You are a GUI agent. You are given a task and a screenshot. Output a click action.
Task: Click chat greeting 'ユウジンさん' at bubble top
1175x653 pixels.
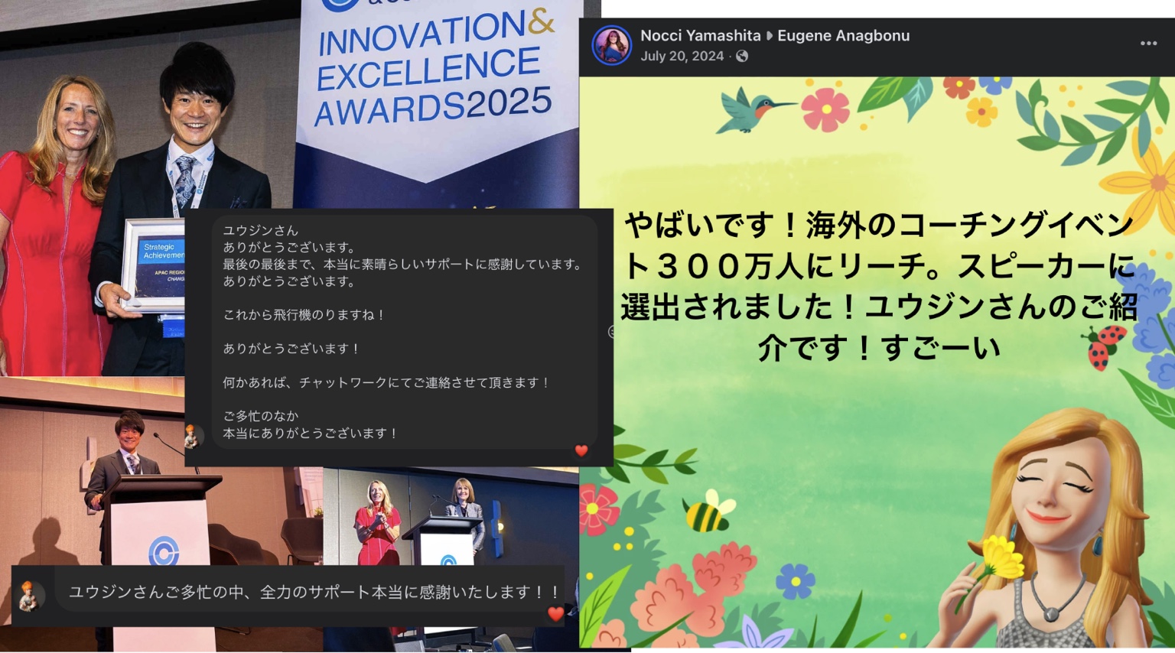(260, 230)
